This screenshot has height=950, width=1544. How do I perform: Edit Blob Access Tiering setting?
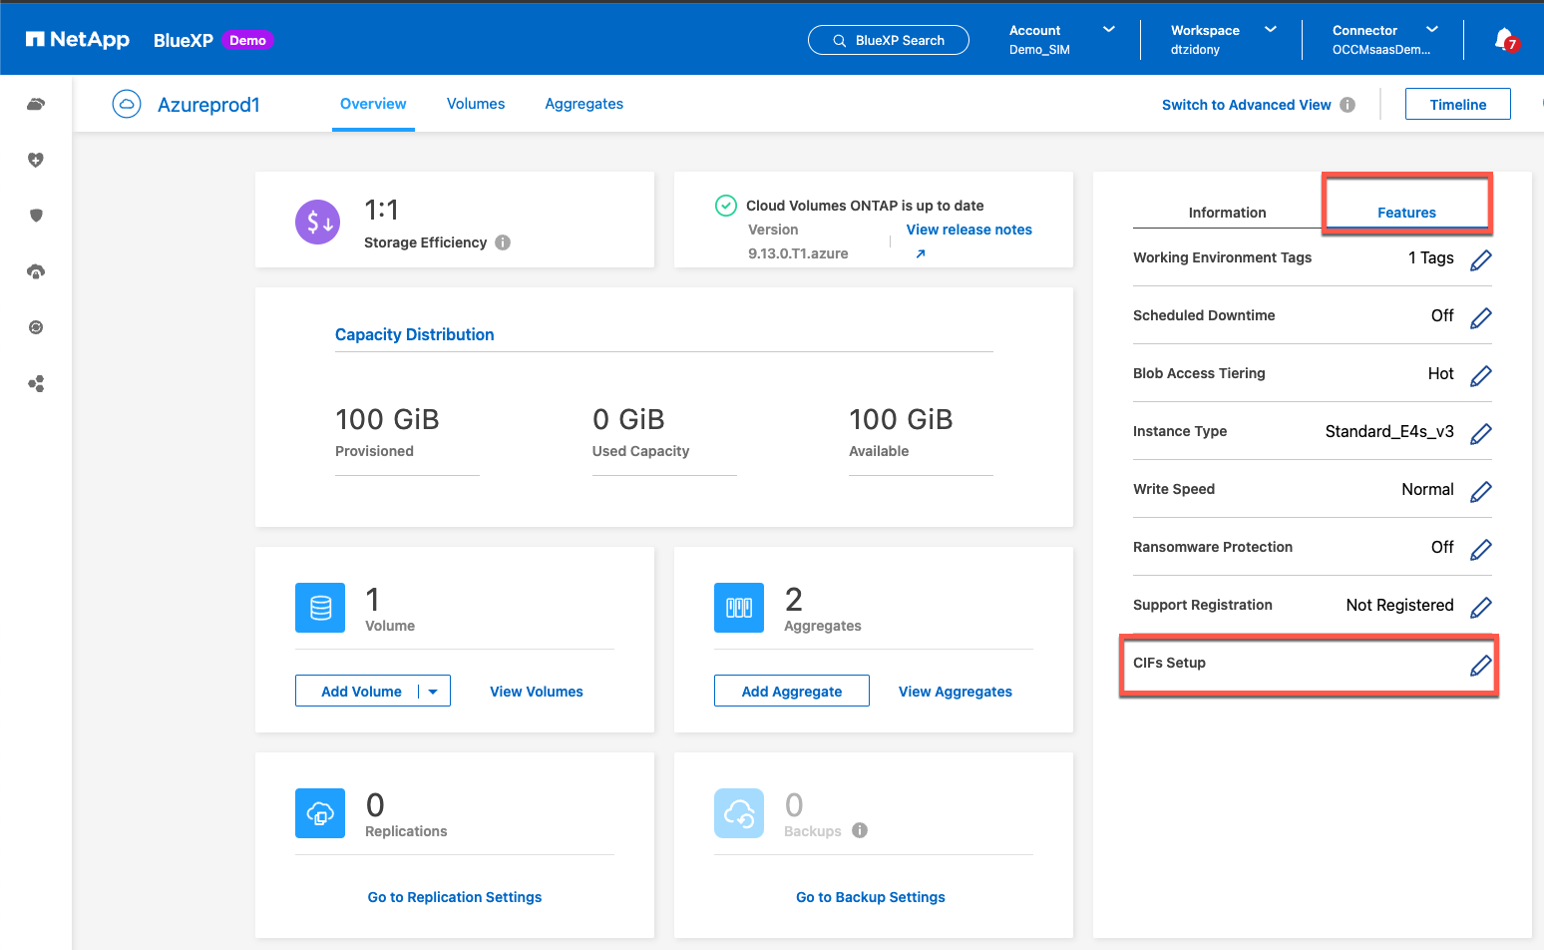(x=1481, y=375)
